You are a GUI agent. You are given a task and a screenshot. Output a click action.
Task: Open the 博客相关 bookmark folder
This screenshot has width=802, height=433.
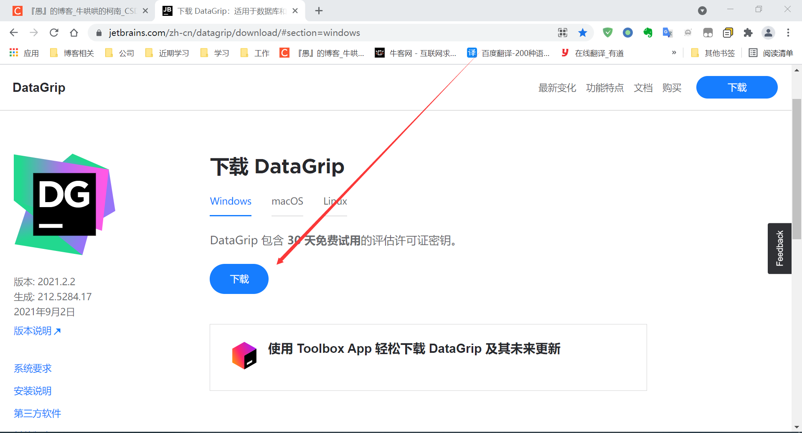click(72, 53)
